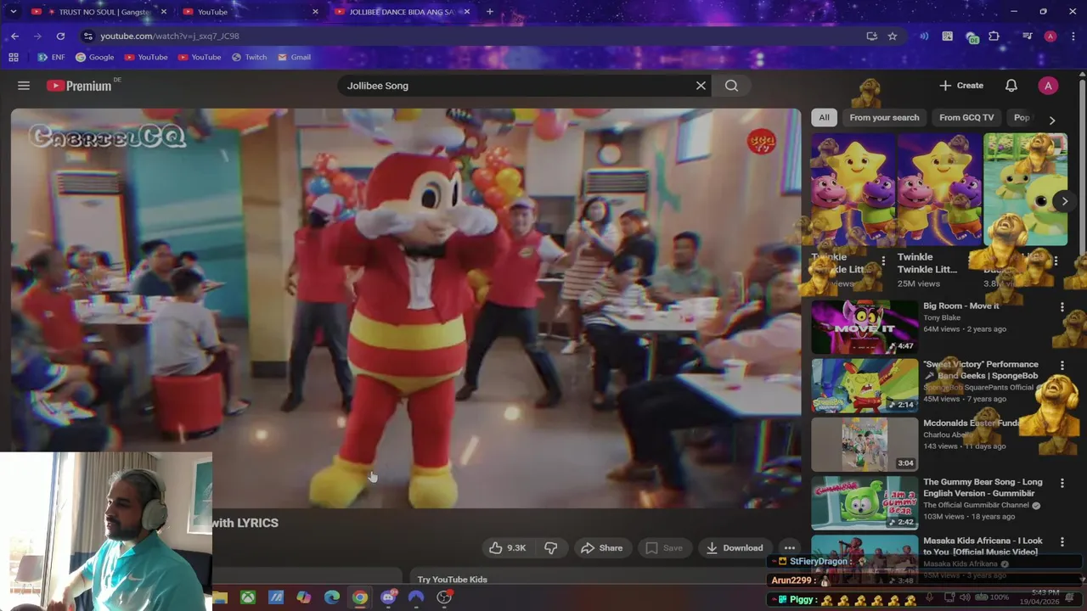Close the JOLLIBEE DANCE tab
This screenshot has width=1087, height=611.
tap(466, 12)
